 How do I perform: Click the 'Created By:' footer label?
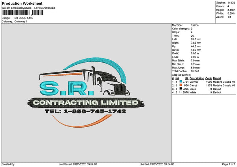8,164
